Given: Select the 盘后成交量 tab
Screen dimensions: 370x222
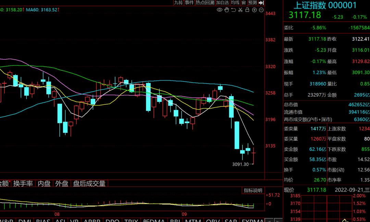Looking at the screenshot, I should (x=89, y=184).
